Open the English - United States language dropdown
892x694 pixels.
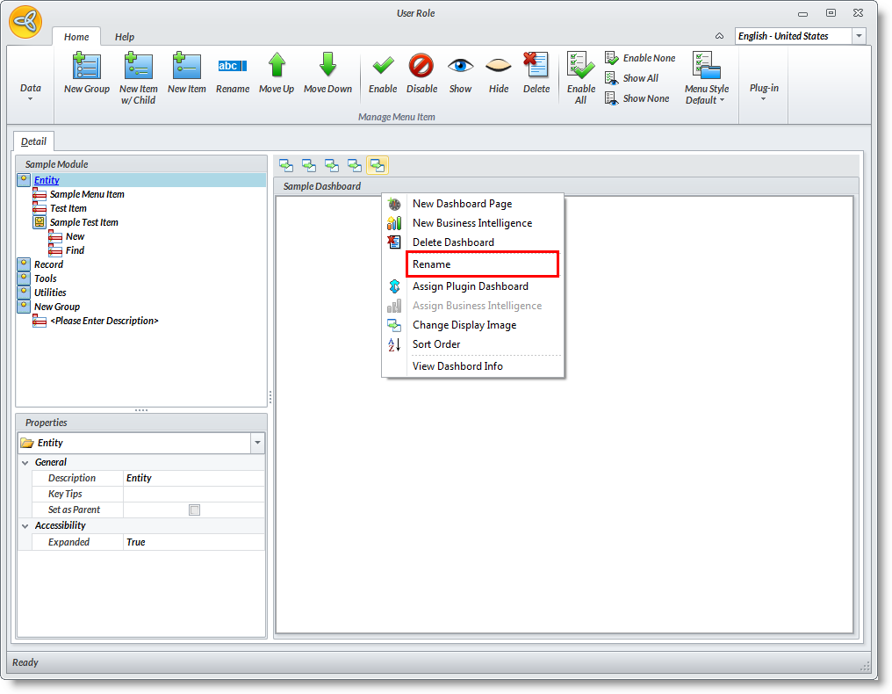(x=859, y=36)
